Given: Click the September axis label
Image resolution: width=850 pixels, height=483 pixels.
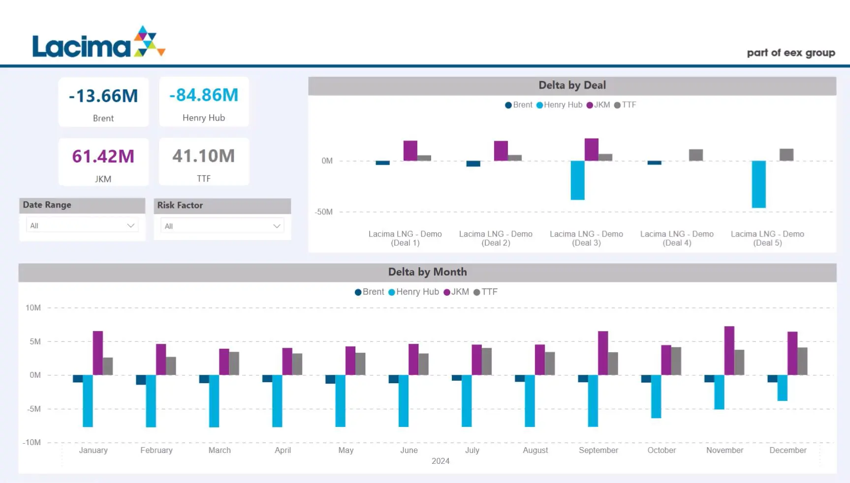Looking at the screenshot, I should point(598,450).
